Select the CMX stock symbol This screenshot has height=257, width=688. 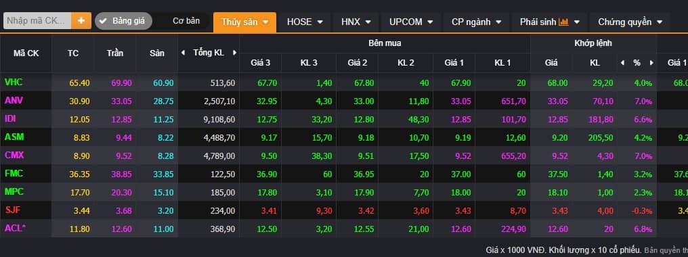pos(14,156)
